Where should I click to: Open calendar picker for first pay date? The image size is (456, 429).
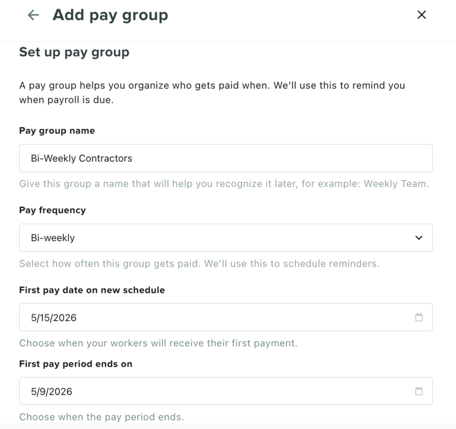click(419, 317)
